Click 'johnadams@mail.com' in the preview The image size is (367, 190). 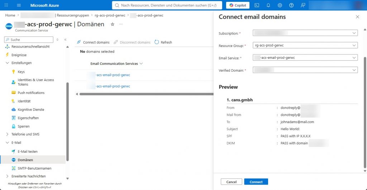click(x=297, y=122)
